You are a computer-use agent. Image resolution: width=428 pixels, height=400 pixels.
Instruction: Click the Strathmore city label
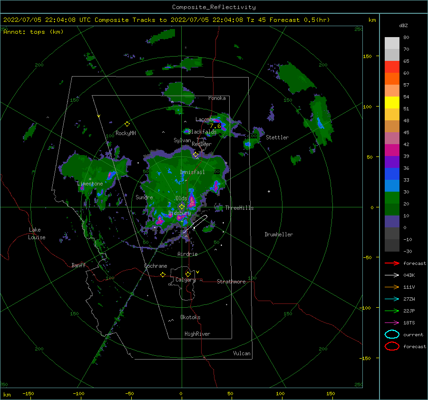click(231, 282)
